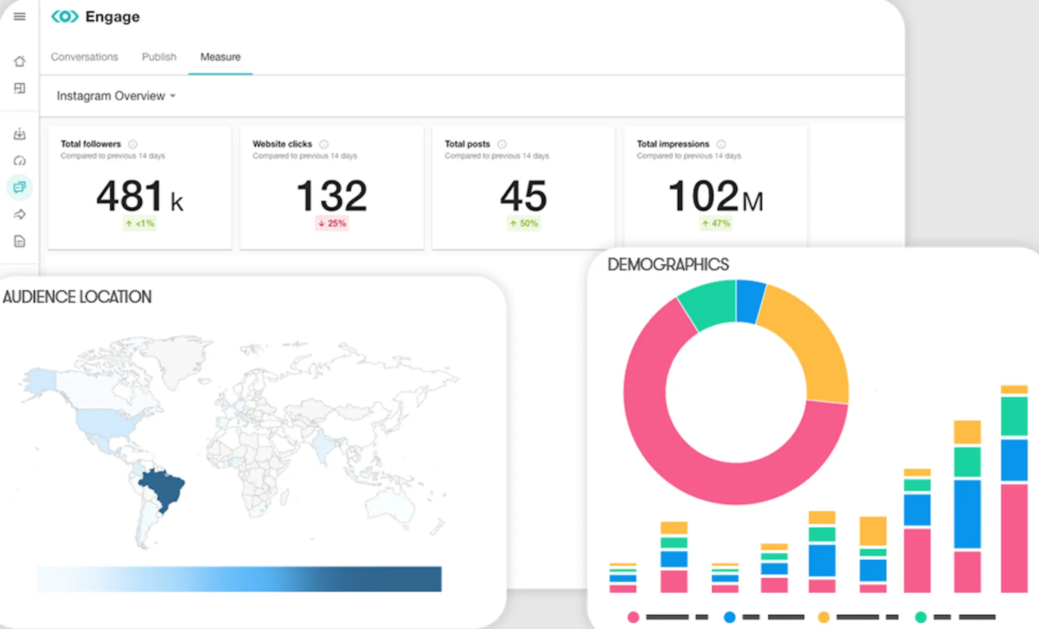This screenshot has width=1039, height=629.
Task: Select the inbox icon in the sidebar
Action: tap(19, 134)
